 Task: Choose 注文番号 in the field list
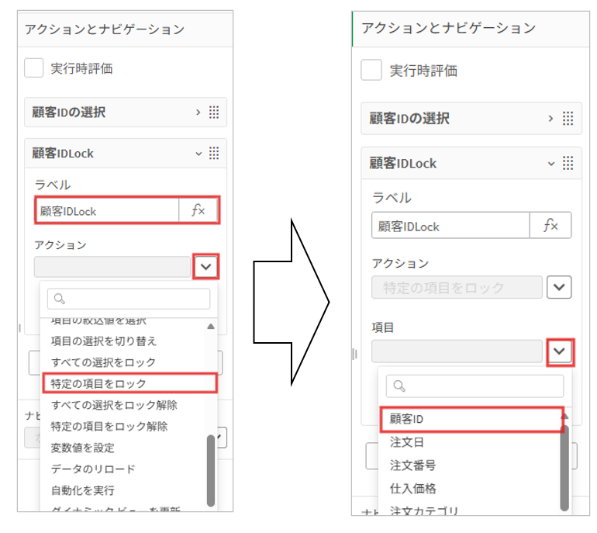click(x=412, y=466)
